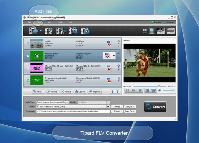Open the 3D crop film tool
Image resolution: width=199 pixels, height=143 pixels.
pos(73,31)
